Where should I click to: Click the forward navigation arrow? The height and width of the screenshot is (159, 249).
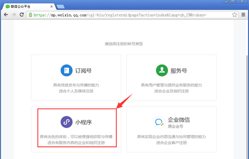coord(14,15)
